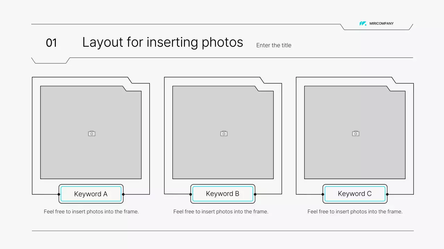
Task: Select the Keyword C label box
Action: coord(355,194)
